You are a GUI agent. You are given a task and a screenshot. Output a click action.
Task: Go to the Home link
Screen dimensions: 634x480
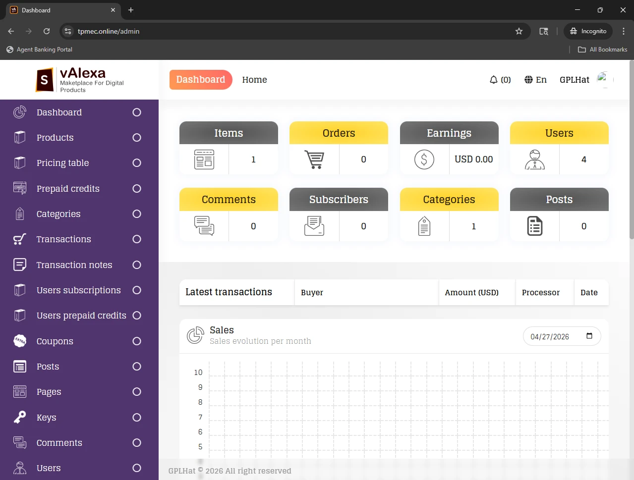click(x=254, y=80)
